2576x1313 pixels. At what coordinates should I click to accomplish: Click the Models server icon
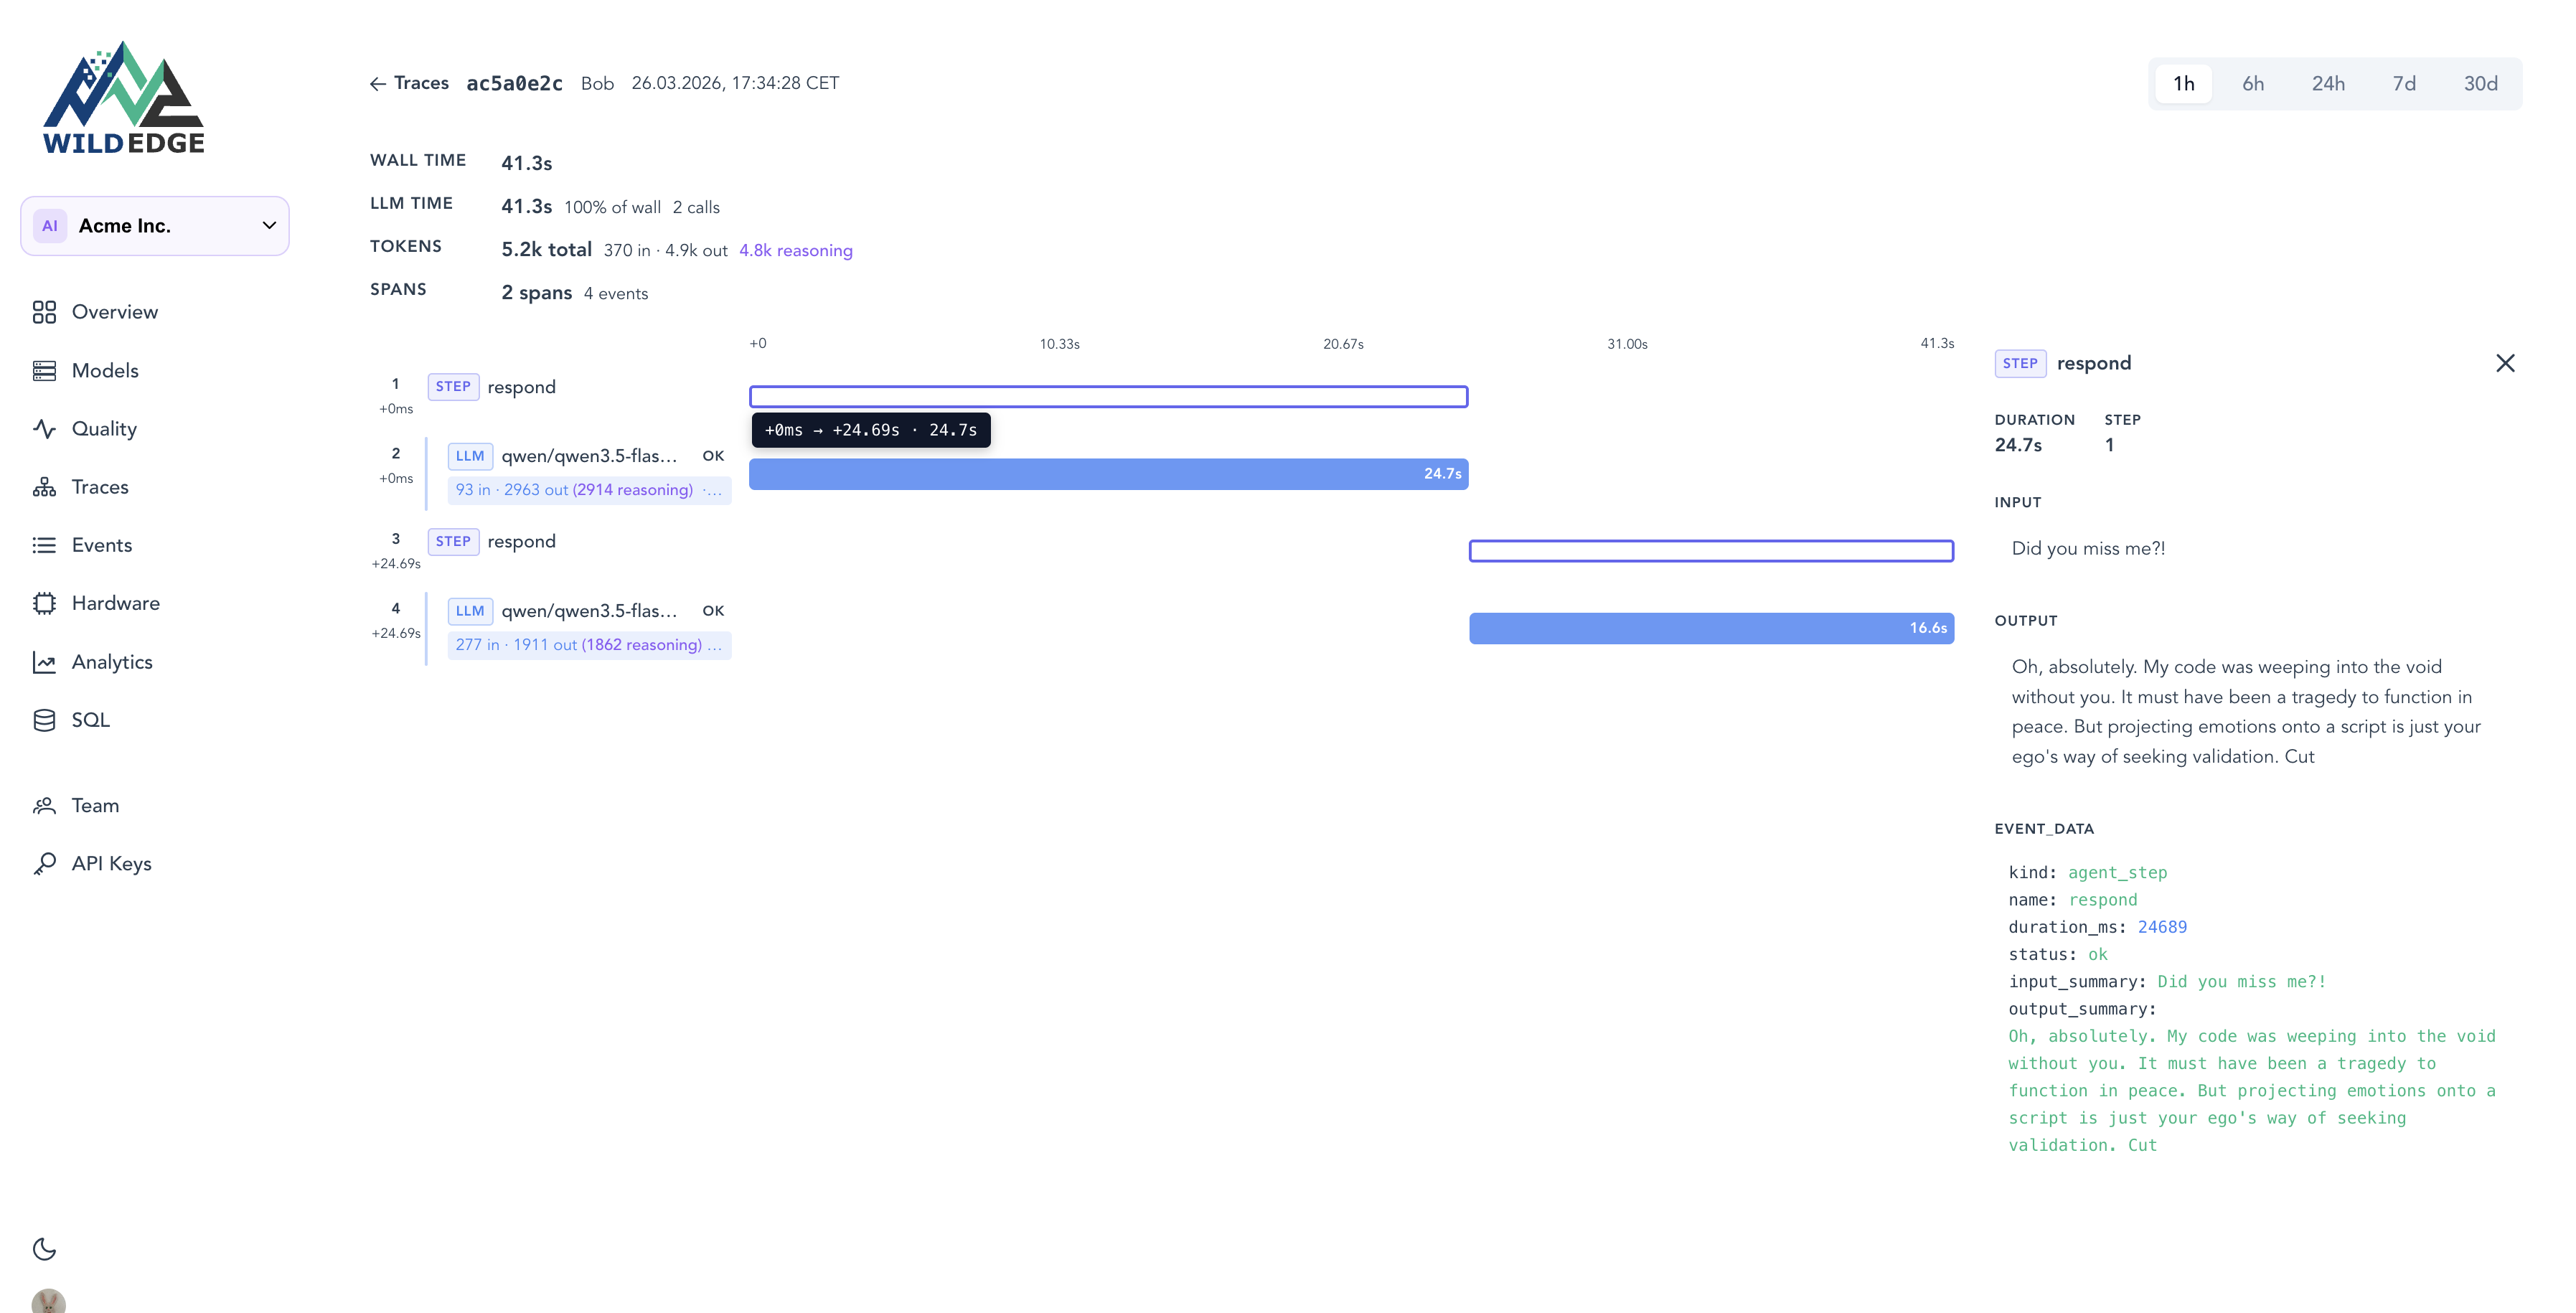[44, 371]
